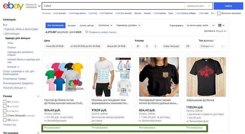Viewport: 245px width, 134px height.
Task: Click t shirt lot suggestion
Action: point(93,13)
